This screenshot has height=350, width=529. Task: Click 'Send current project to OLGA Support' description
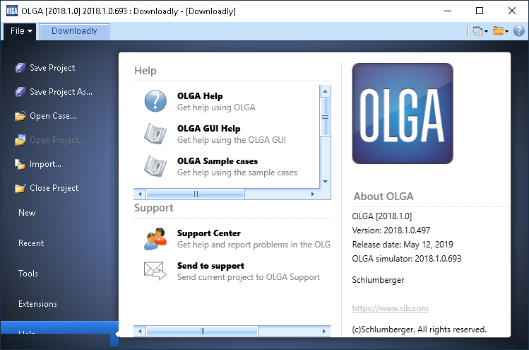(x=249, y=277)
